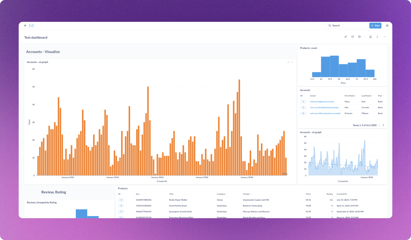Viewport: 411px width, 240px height.
Task: Sort Accounts table by Last Name
Action: [367, 96]
